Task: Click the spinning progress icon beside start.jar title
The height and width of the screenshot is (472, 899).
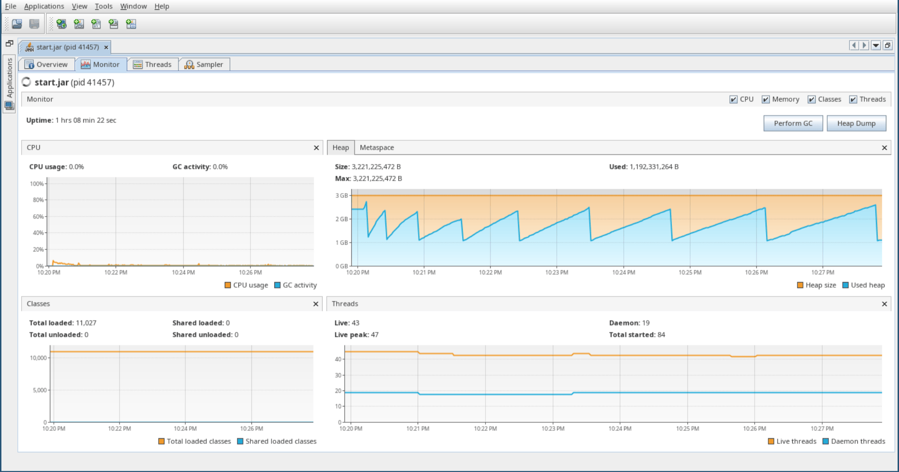Action: [27, 82]
